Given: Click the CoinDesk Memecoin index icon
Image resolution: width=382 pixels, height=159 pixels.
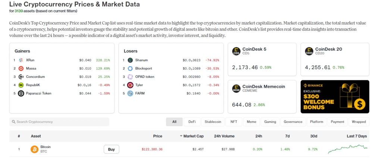Looking at the screenshot, I should tap(236, 89).
